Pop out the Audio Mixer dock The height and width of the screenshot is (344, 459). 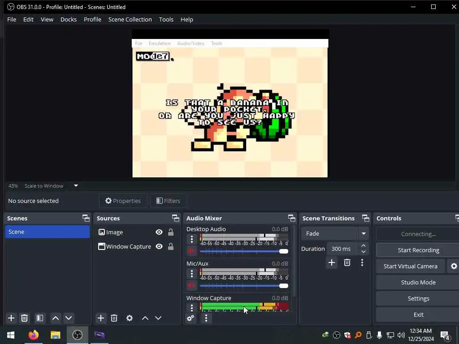[x=291, y=218]
